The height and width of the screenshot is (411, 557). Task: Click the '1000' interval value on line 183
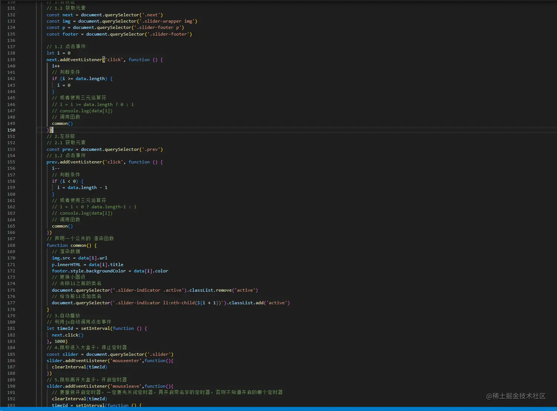[60, 341]
